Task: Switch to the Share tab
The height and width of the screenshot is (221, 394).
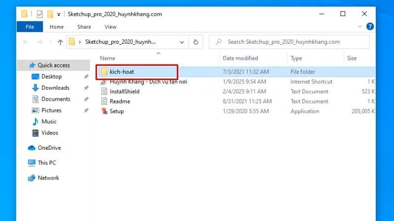Action: pyautogui.click(x=84, y=27)
